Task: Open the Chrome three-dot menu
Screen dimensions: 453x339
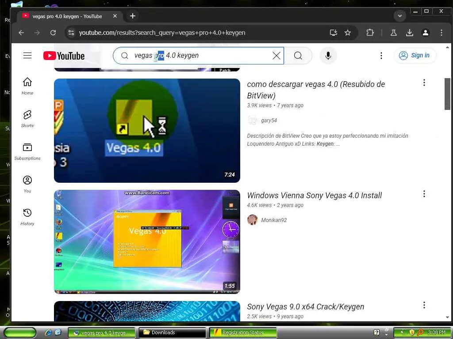Action: tap(441, 33)
